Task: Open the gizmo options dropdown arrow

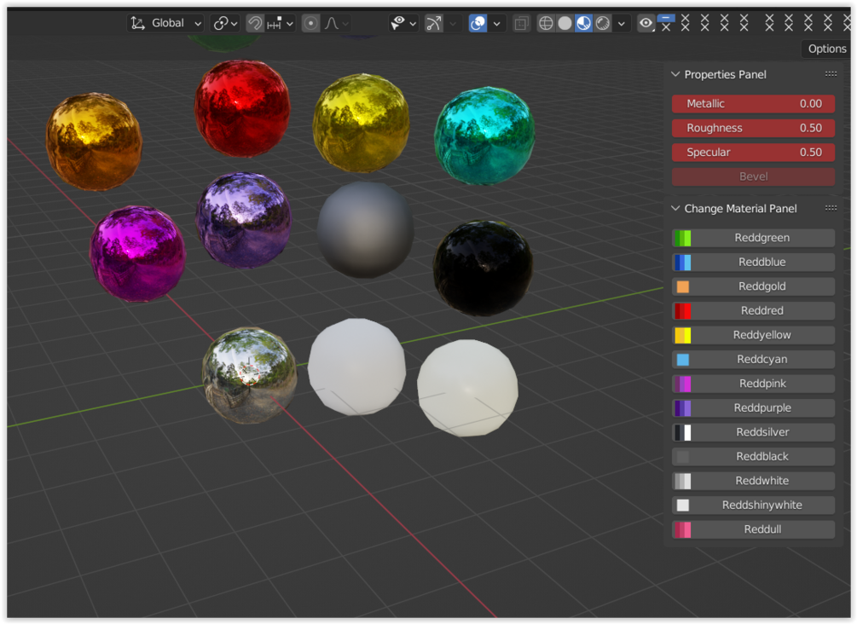Action: coord(453,24)
